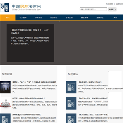Open the 《物权法定原则》 book cover icon

pyautogui.click(x=71, y=104)
